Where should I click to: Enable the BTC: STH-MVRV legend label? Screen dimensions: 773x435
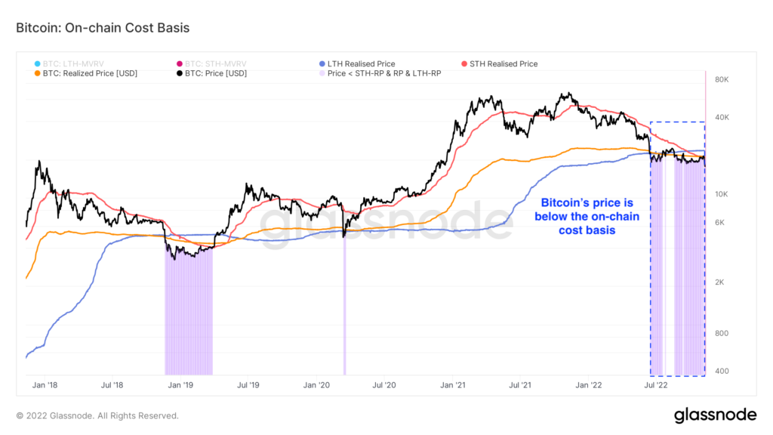[217, 64]
